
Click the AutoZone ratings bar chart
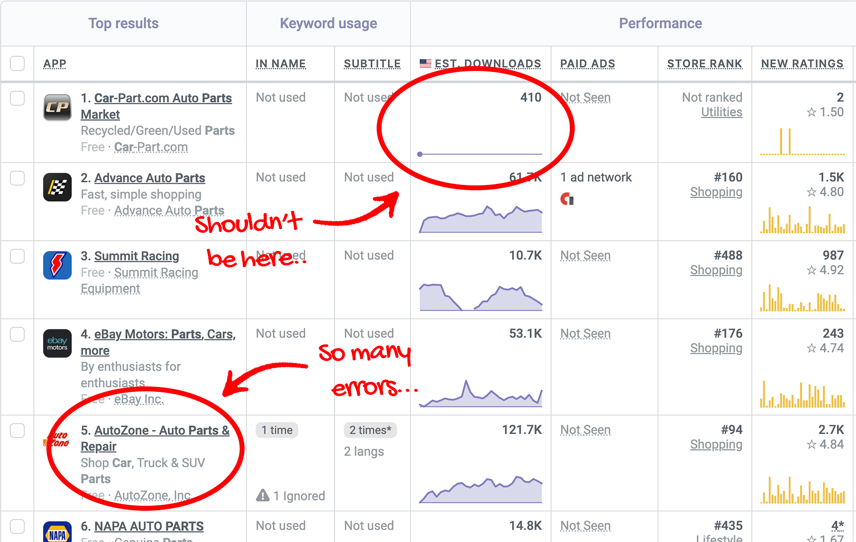click(802, 490)
